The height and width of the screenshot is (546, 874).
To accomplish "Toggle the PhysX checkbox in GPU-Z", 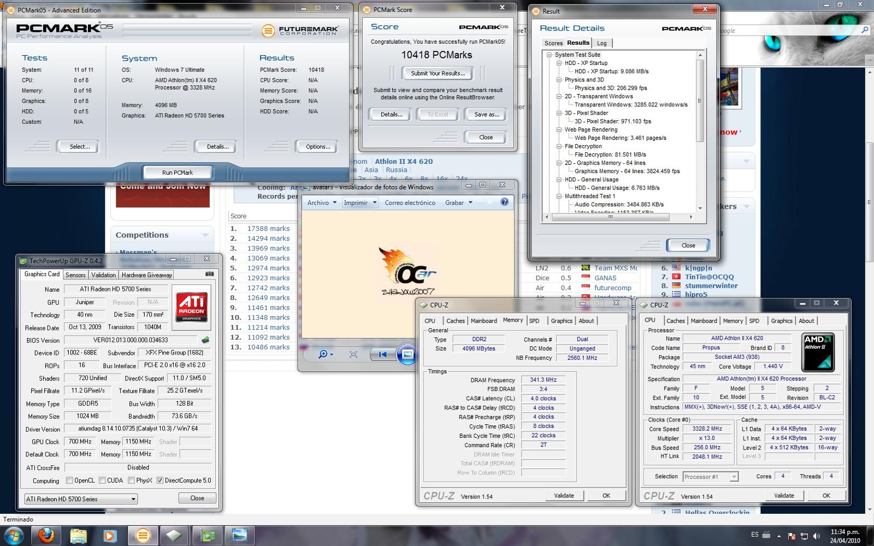I will coord(131,480).
